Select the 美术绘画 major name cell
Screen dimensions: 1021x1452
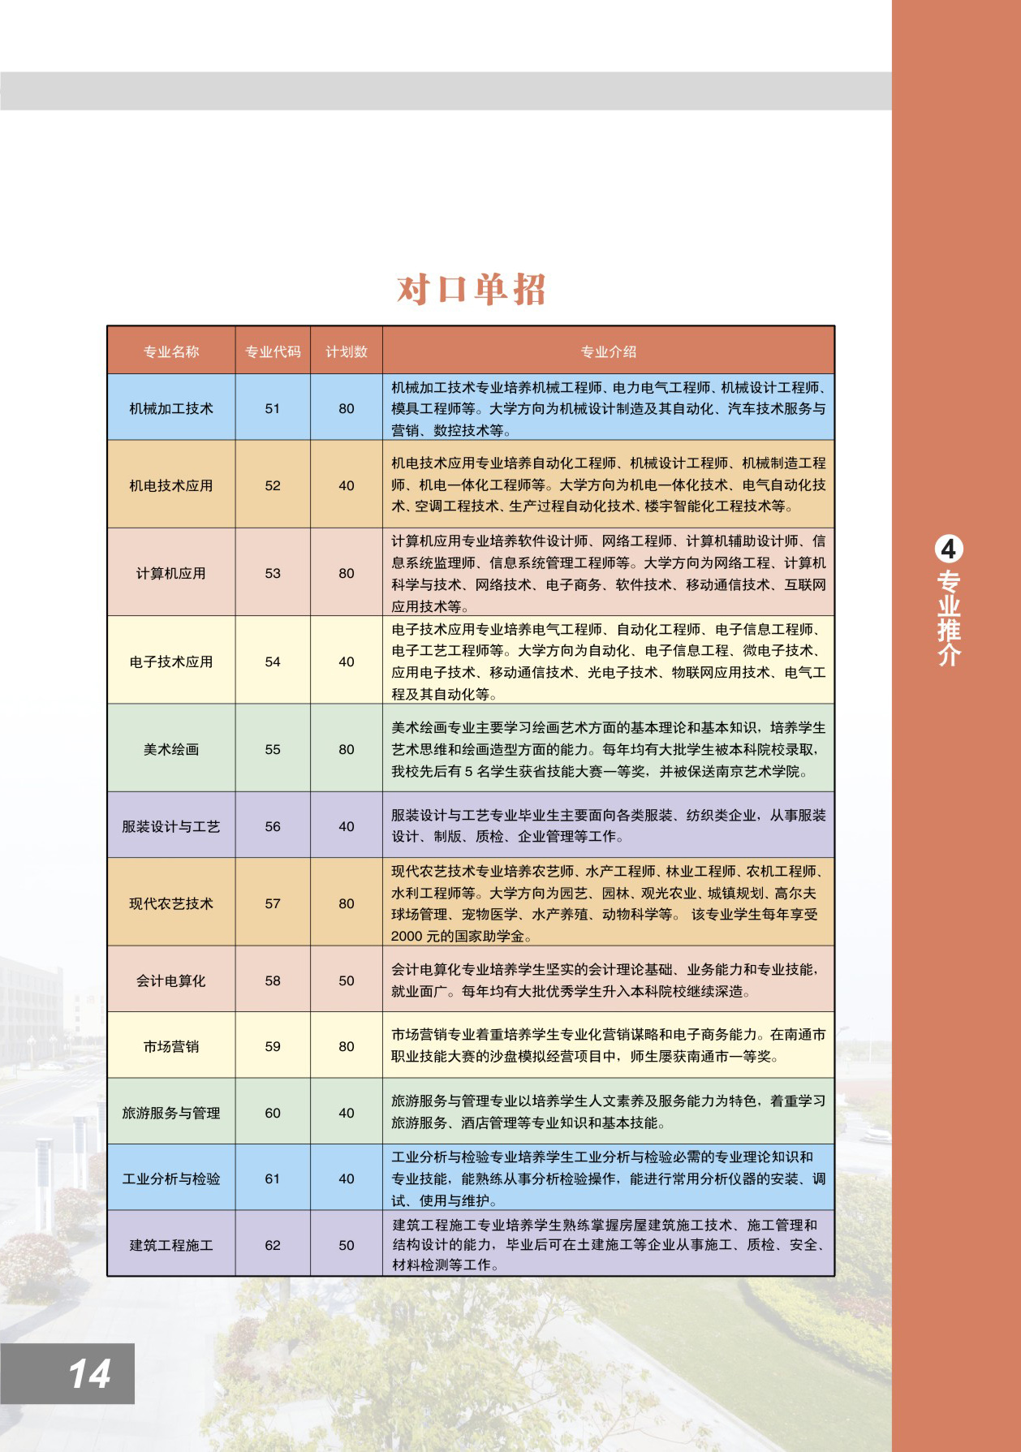171,749
